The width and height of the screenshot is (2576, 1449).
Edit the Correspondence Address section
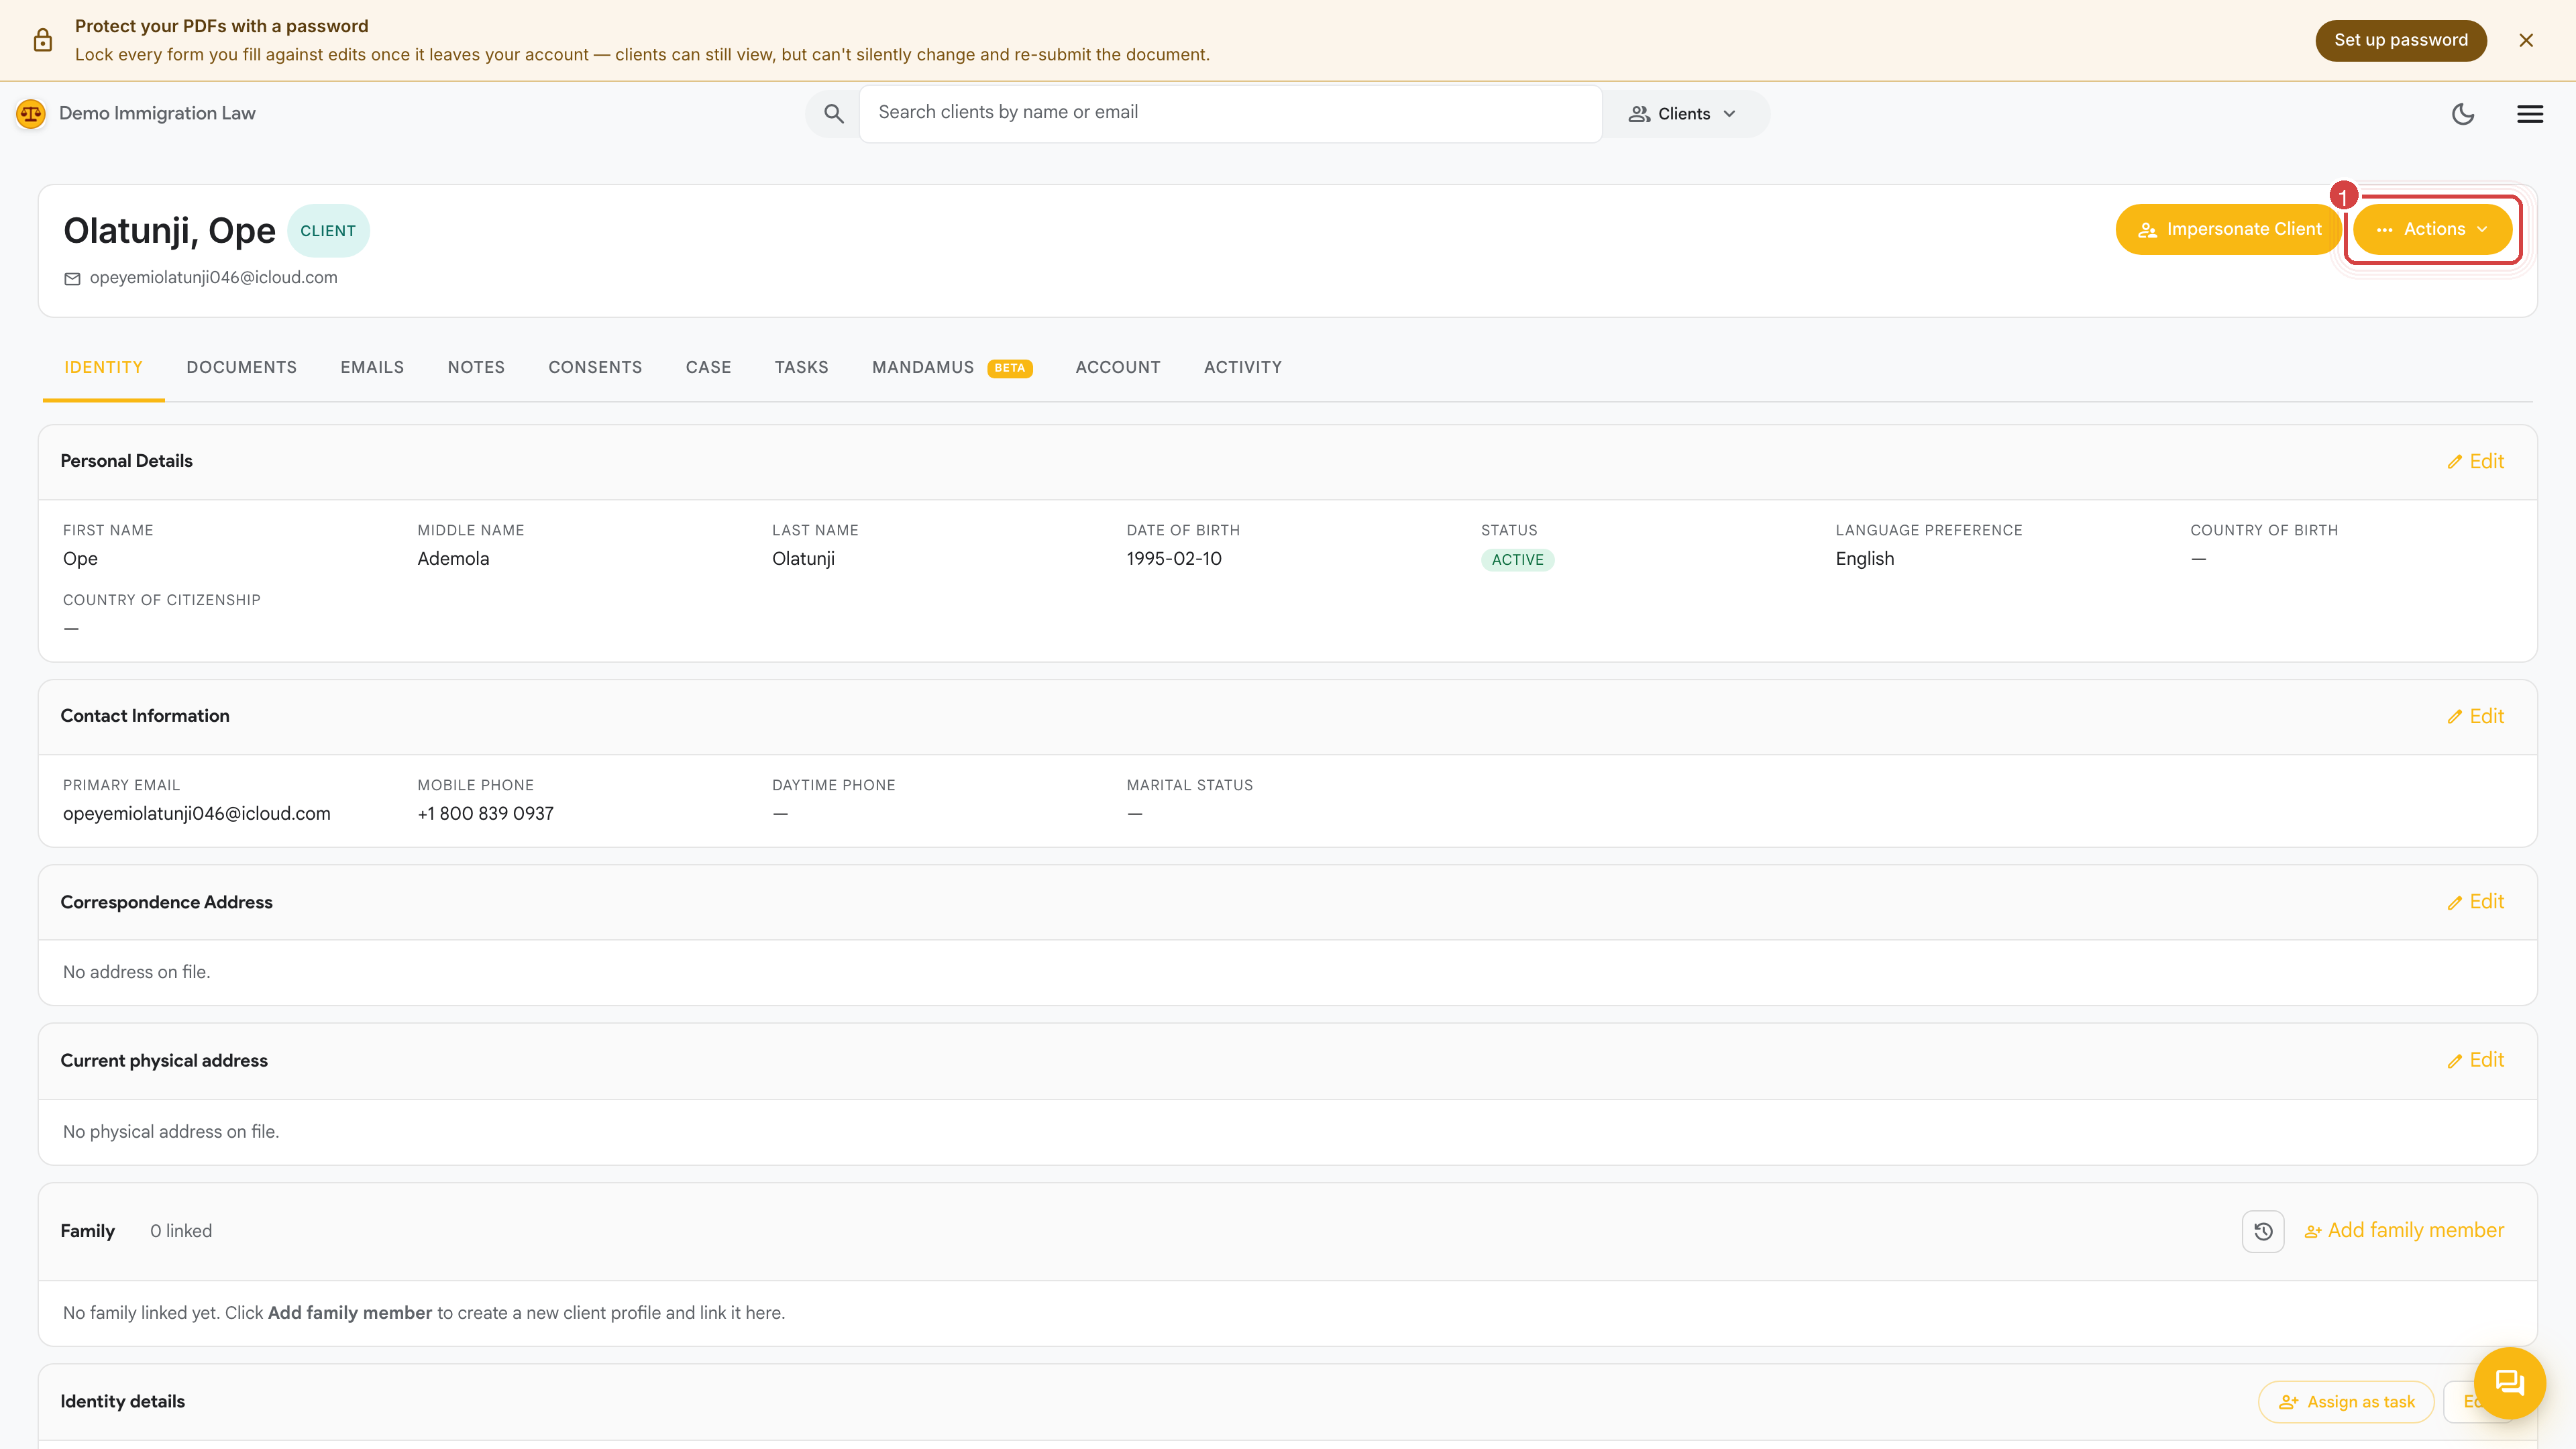pyautogui.click(x=2475, y=902)
